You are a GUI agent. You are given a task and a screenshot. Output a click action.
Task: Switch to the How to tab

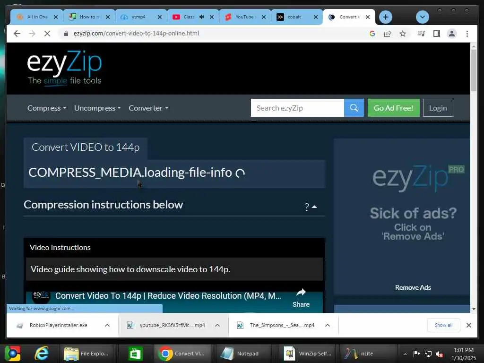(x=89, y=17)
